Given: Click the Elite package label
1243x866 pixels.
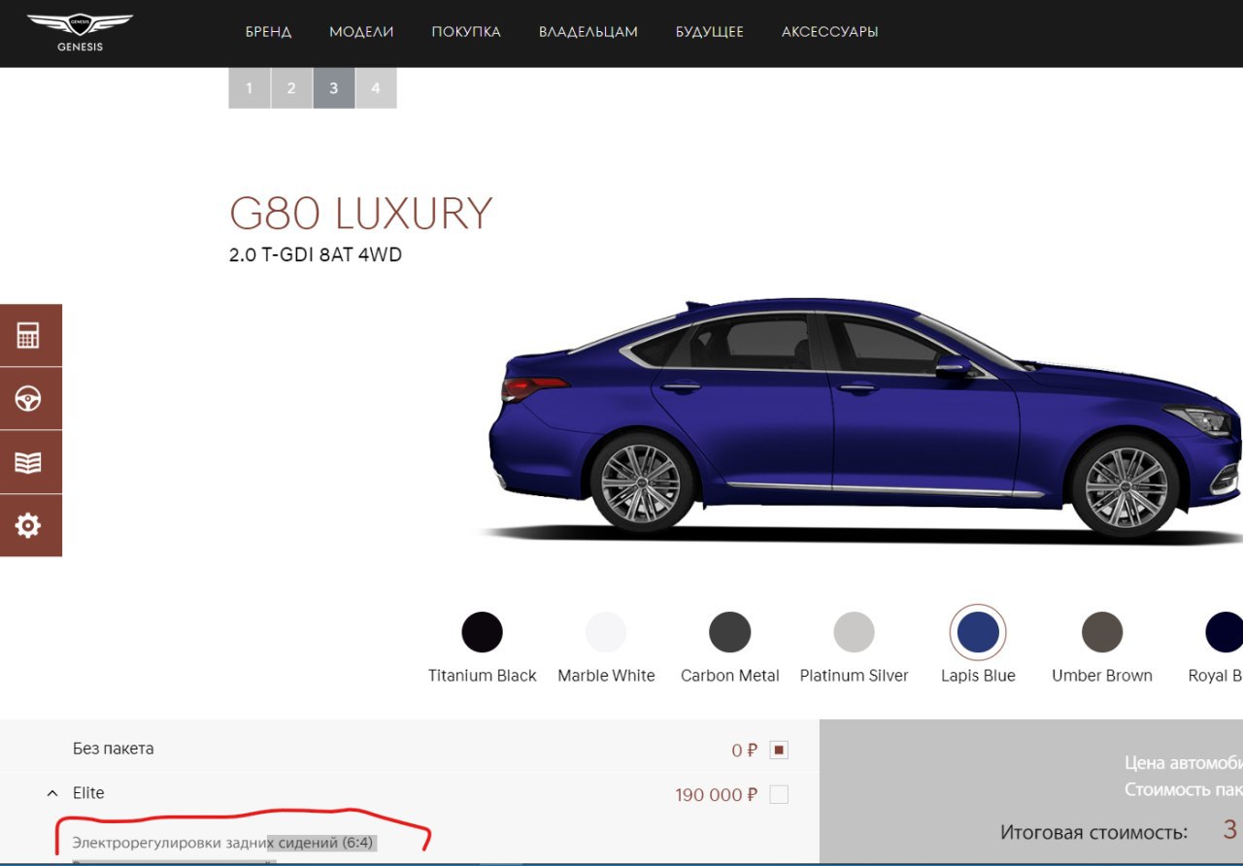Looking at the screenshot, I should point(88,793).
